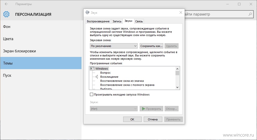The width and height of the screenshot is (257, 140).
Task: Select Восстановление окна из значка event
Action: pyautogui.click(x=122, y=81)
